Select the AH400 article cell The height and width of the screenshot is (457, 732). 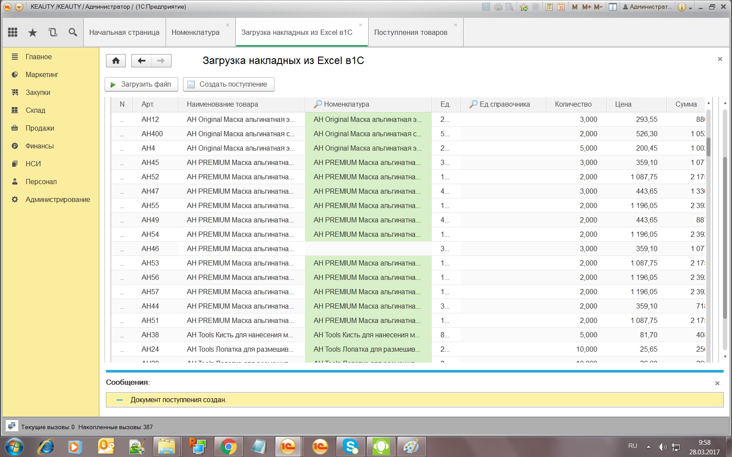pos(156,134)
